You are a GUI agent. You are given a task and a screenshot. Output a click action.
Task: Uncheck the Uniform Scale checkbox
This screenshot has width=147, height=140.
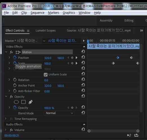(x=46, y=75)
